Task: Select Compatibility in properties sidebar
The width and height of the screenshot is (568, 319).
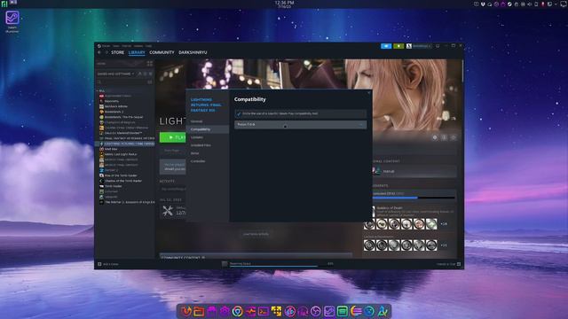Action: [207, 129]
